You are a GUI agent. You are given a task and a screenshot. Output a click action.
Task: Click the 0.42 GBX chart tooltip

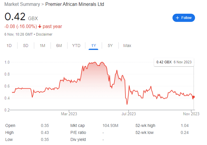tap(174, 62)
